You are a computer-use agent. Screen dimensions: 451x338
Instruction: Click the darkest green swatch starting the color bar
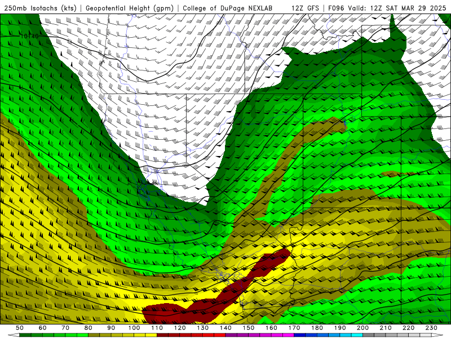[x=25, y=335]
